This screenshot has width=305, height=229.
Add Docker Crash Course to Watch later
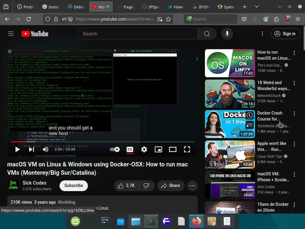250,115
